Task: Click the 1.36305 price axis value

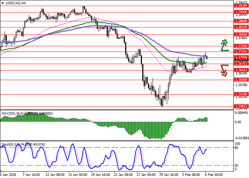Action: (242, 73)
